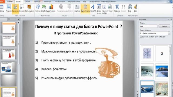Click the Гиперссылка (Hyperlink) icon

point(61,8)
